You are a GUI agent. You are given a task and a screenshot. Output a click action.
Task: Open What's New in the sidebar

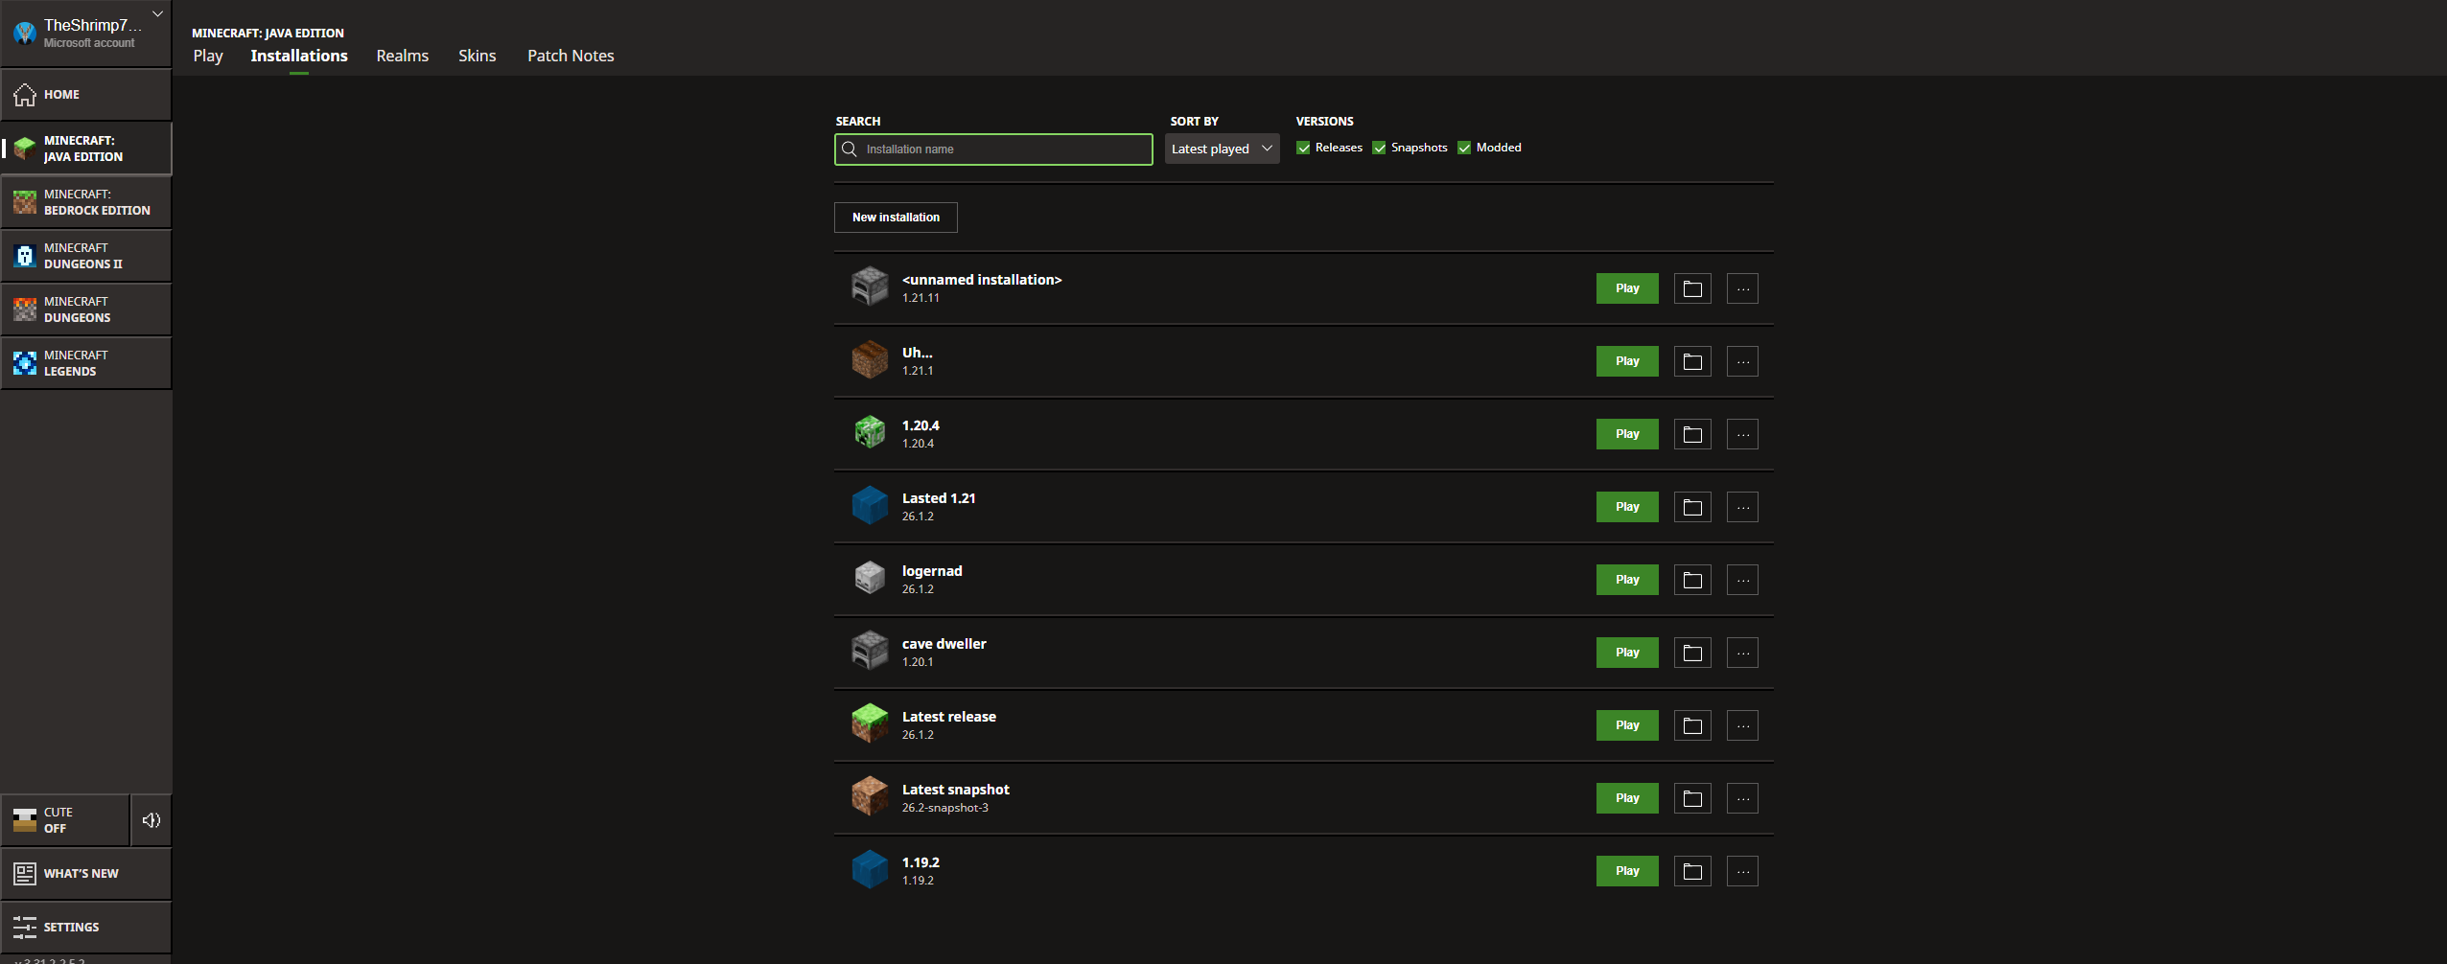tap(86, 874)
